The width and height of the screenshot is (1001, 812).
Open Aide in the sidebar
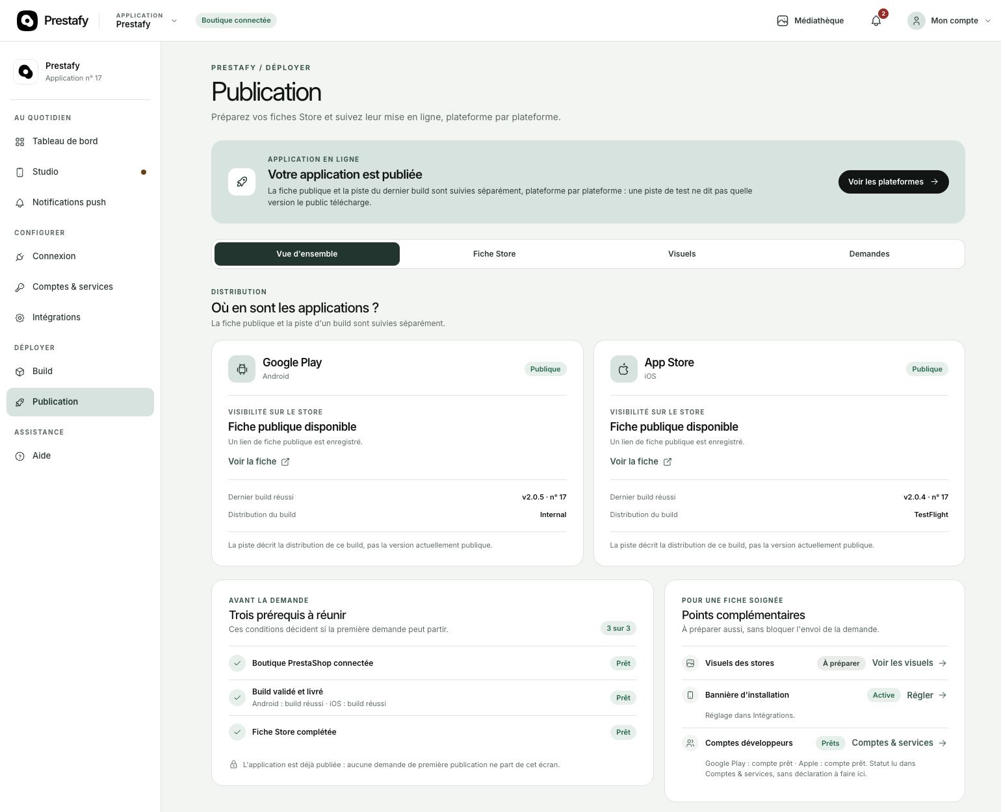pyautogui.click(x=81, y=456)
